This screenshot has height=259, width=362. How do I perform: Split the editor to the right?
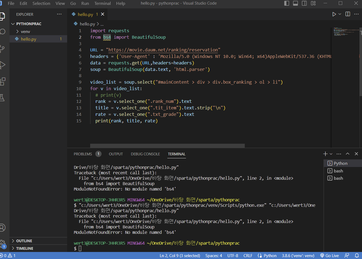[x=348, y=14]
